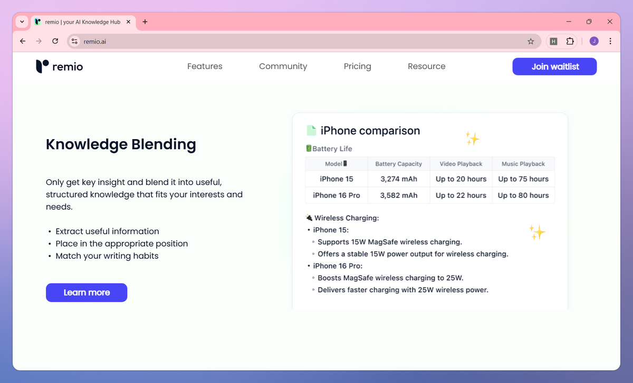Bookmark this page with the star icon
Screen dimensions: 633x383
531,41
